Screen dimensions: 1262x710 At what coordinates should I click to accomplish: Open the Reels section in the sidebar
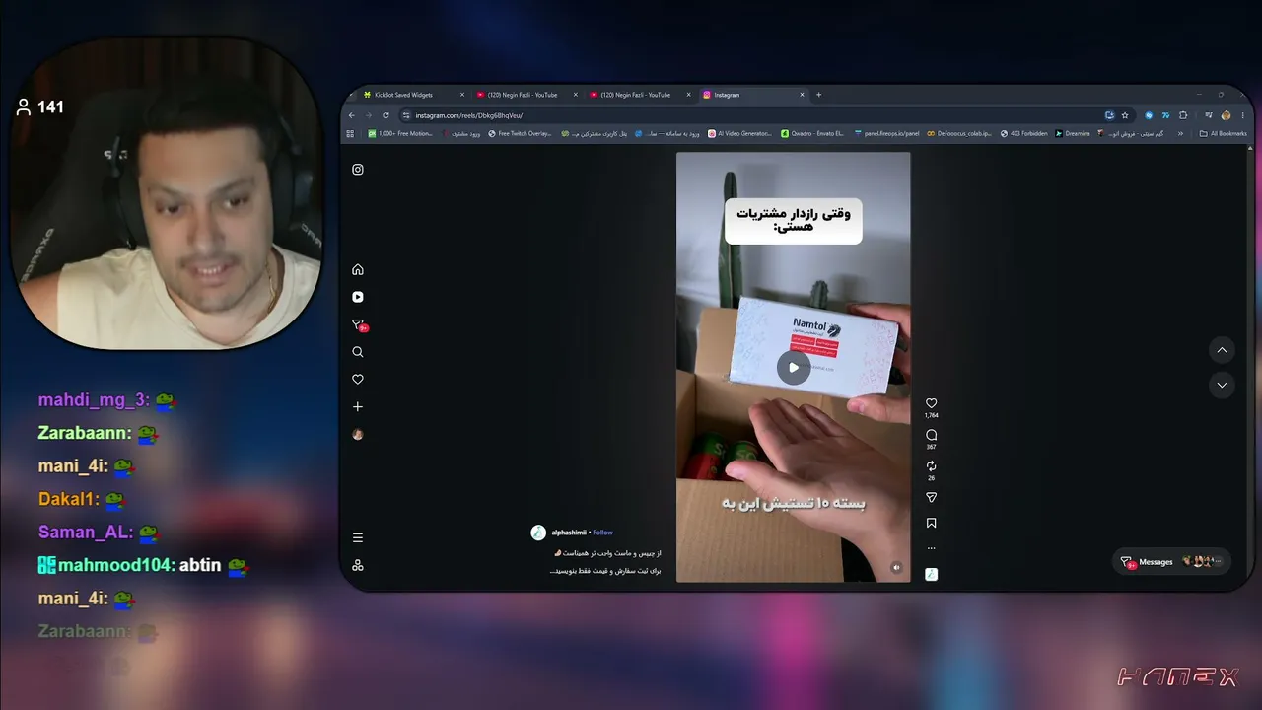358,297
